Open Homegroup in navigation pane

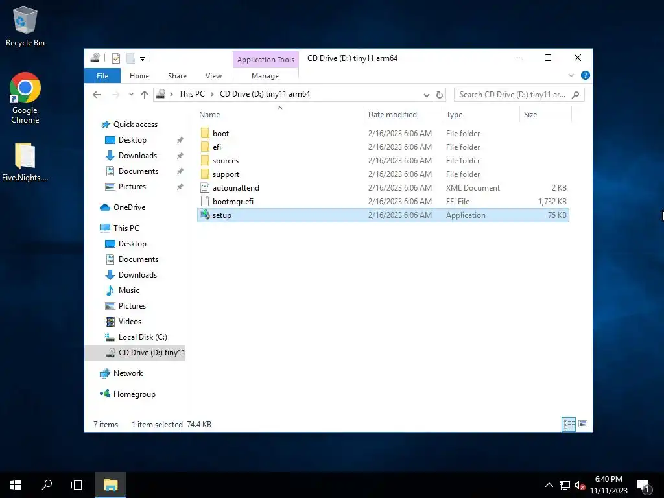tap(134, 394)
